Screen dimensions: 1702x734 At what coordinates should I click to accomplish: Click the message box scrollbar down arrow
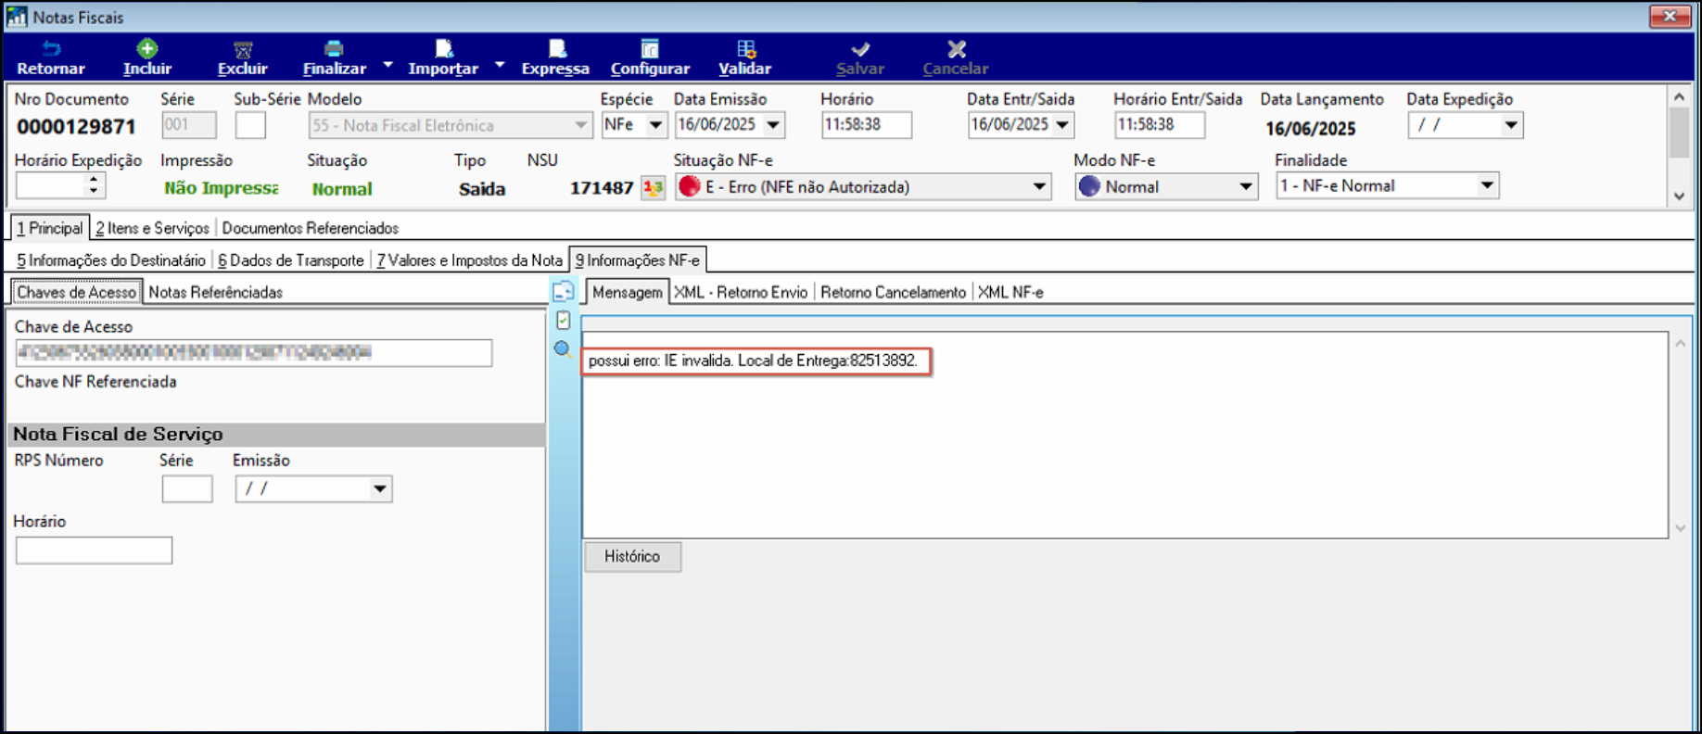[1680, 527]
